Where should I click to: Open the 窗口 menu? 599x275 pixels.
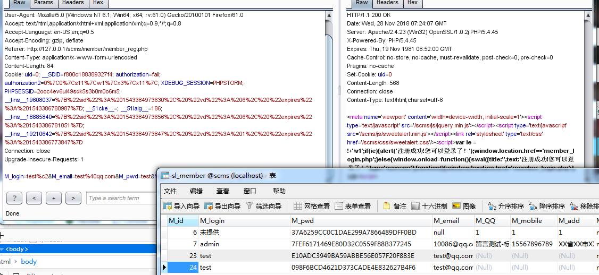tap(250, 191)
